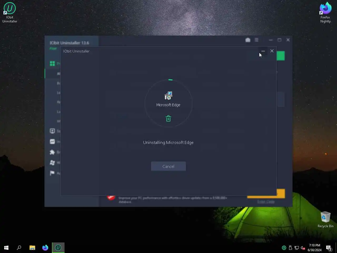Close the IObit Uninstaller progress dialog
Viewport: 337px width, 253px height.
click(x=272, y=51)
